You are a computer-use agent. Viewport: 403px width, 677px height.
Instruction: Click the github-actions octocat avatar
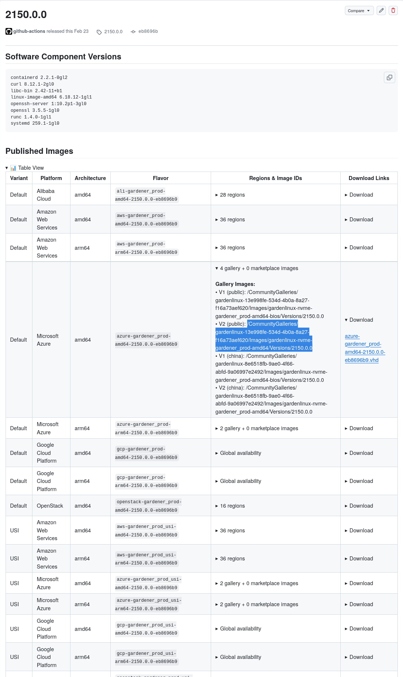click(8, 31)
